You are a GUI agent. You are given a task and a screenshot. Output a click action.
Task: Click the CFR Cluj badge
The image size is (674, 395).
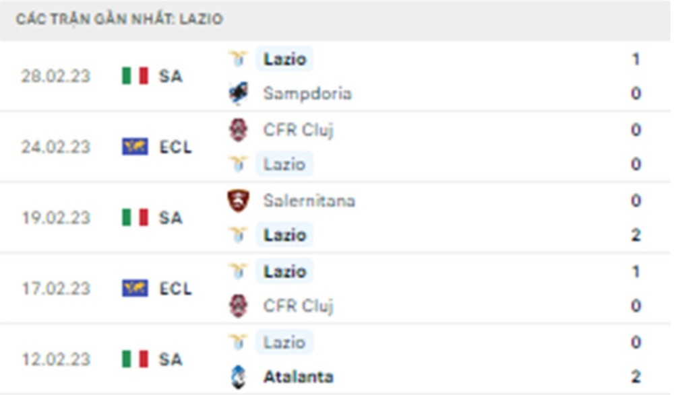(239, 129)
